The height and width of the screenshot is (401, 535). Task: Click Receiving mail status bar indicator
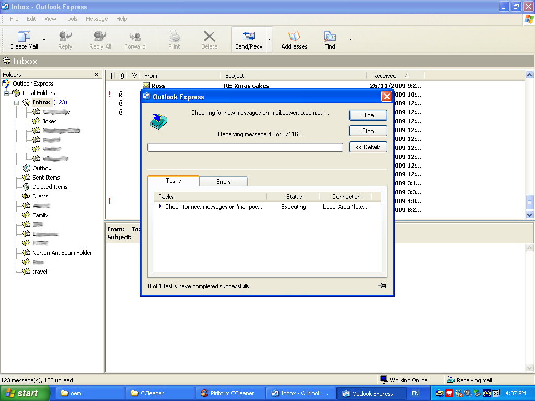click(x=472, y=380)
